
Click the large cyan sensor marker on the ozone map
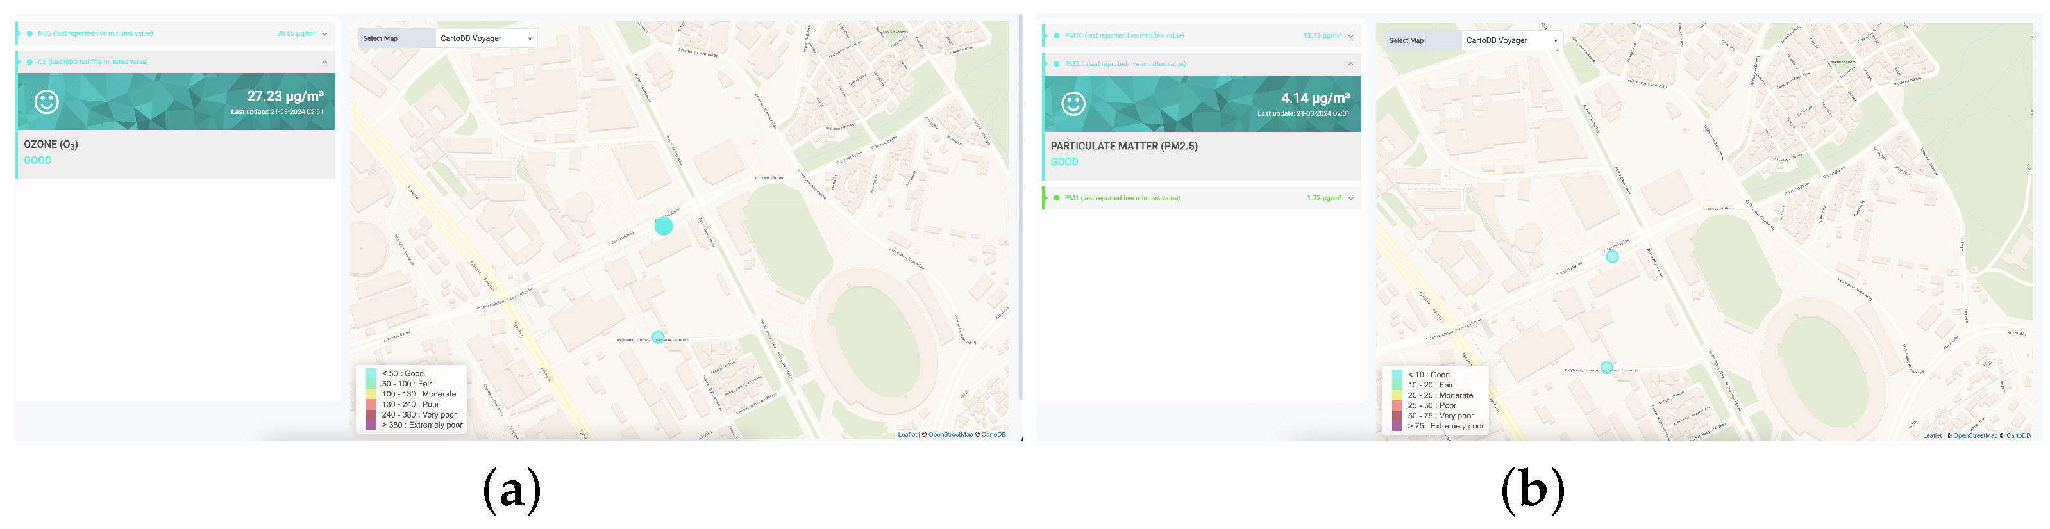663,226
